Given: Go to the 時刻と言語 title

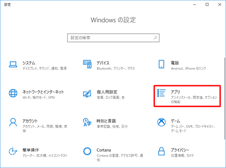Looking at the screenshot, I should click(106, 121).
